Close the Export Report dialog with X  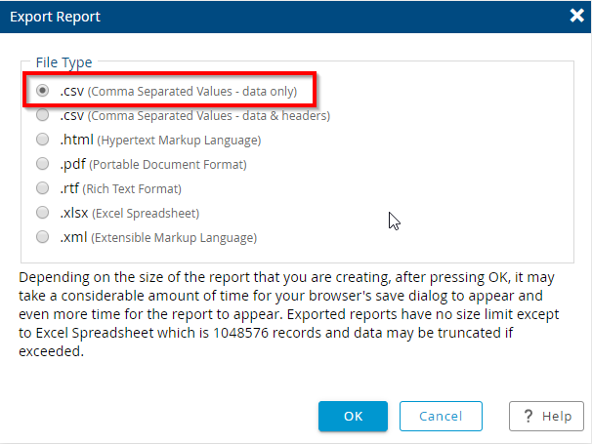[x=576, y=16]
